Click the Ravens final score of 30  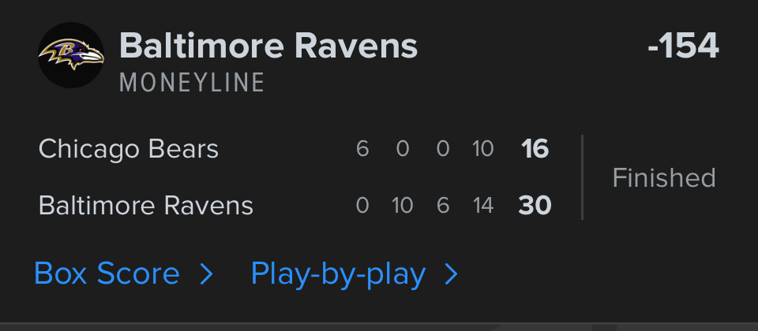(535, 206)
